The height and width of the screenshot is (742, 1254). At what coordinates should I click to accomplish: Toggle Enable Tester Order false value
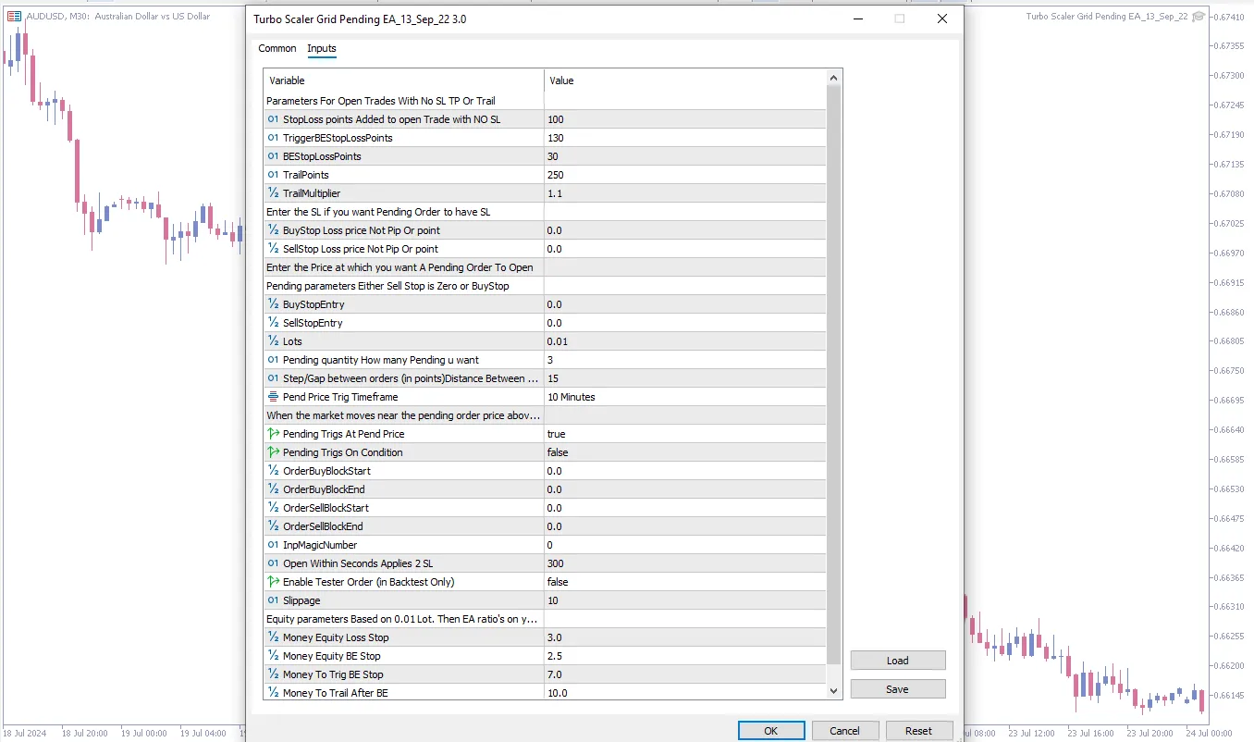(x=684, y=582)
